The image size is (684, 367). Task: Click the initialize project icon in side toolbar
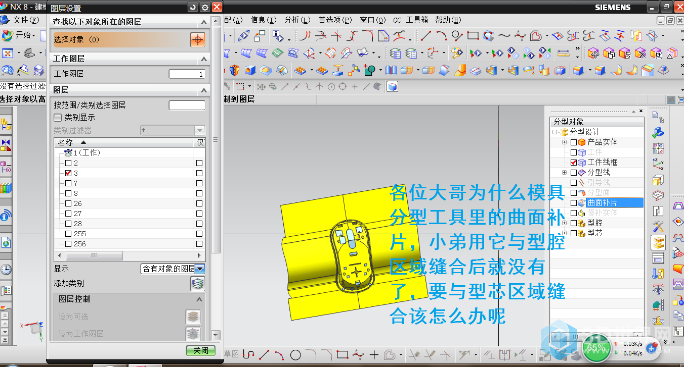point(658,117)
